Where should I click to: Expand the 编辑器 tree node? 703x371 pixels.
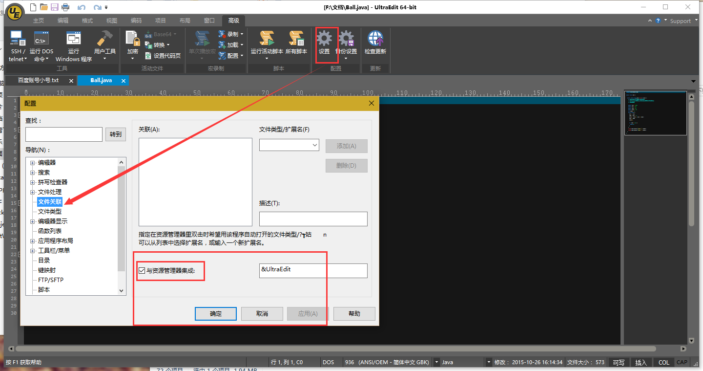[x=33, y=163]
